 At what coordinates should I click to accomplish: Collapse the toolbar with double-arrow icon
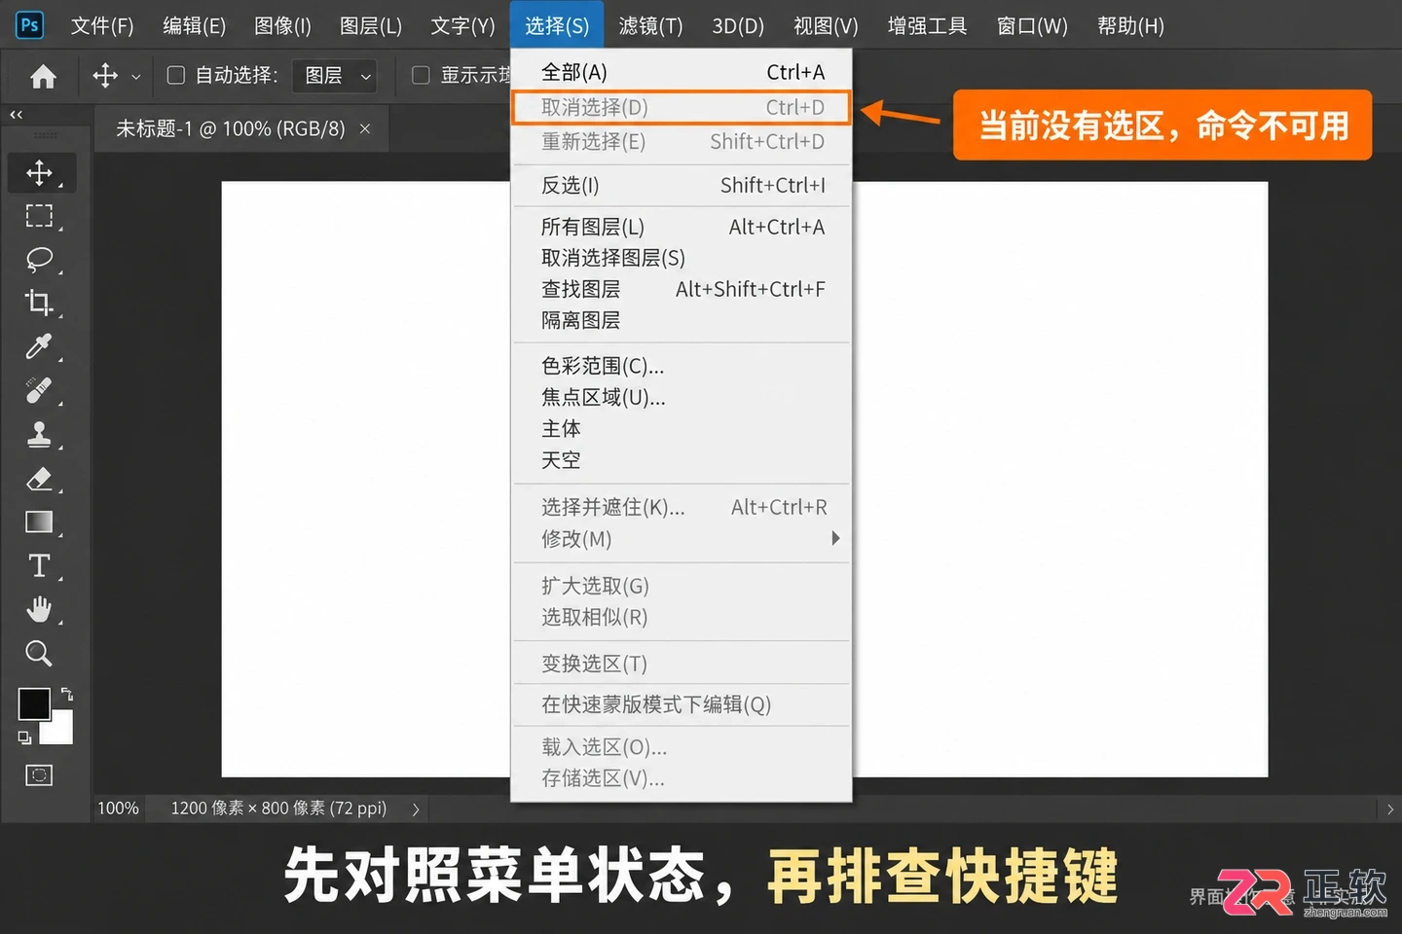click(16, 115)
